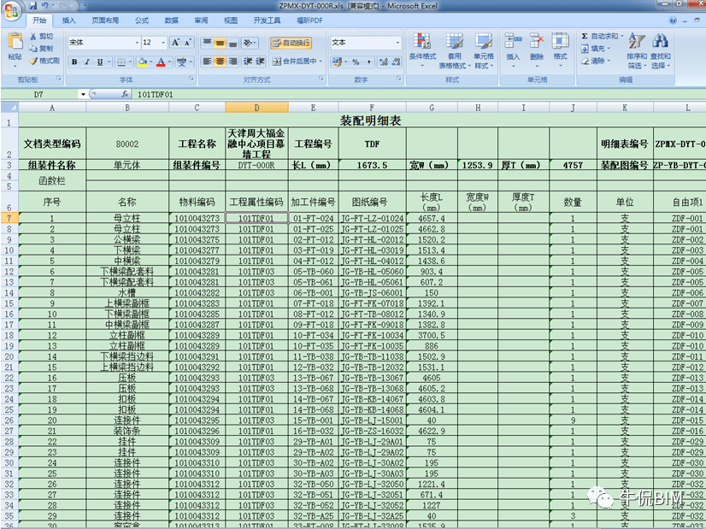
Task: Click the Office Button orb
Action: 12,11
